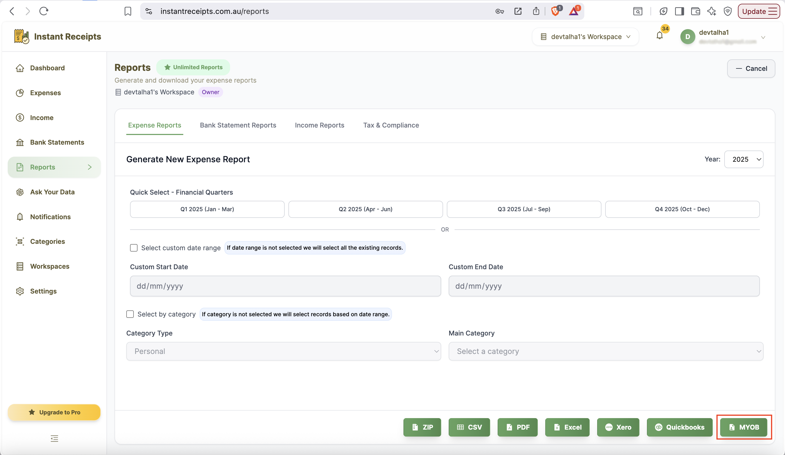Click Unlimited Reports badge

(x=193, y=67)
